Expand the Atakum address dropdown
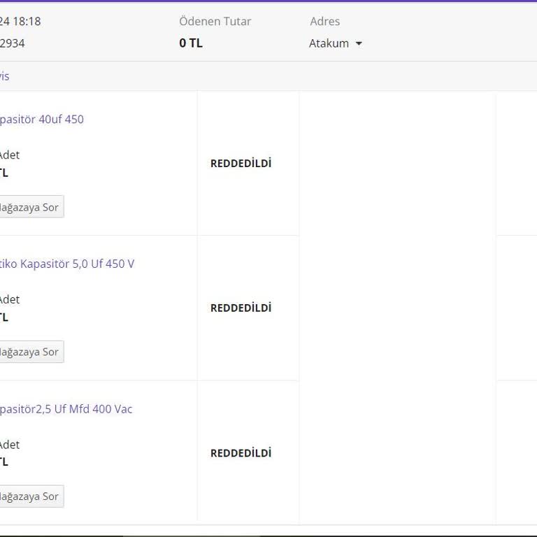Screen dimensions: 537x537 (336, 43)
